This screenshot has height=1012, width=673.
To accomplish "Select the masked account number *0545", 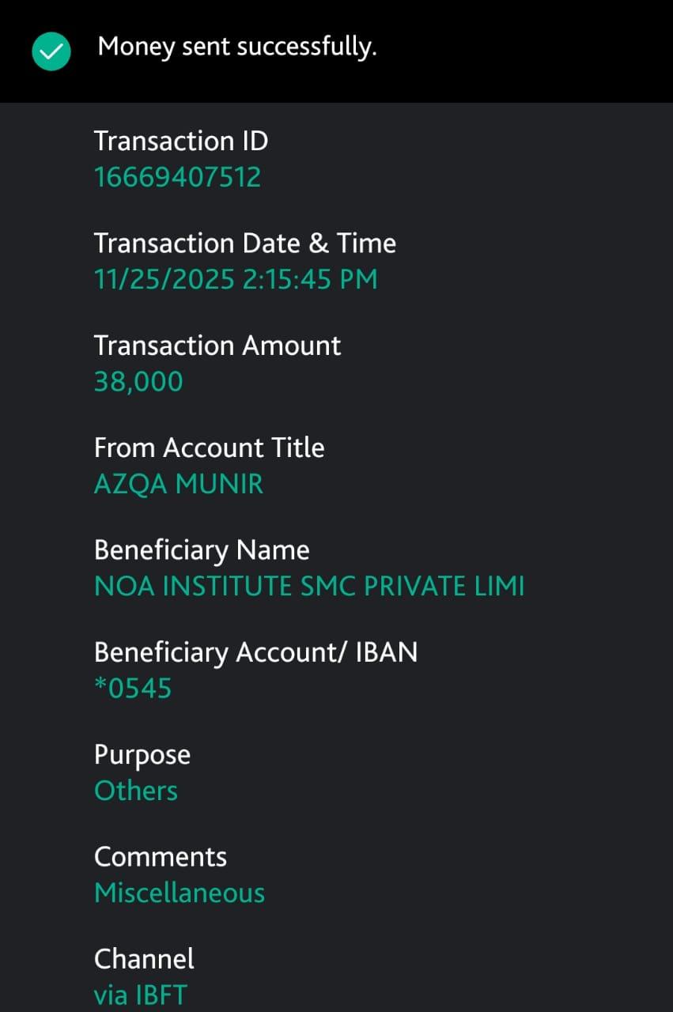I will tap(133, 689).
